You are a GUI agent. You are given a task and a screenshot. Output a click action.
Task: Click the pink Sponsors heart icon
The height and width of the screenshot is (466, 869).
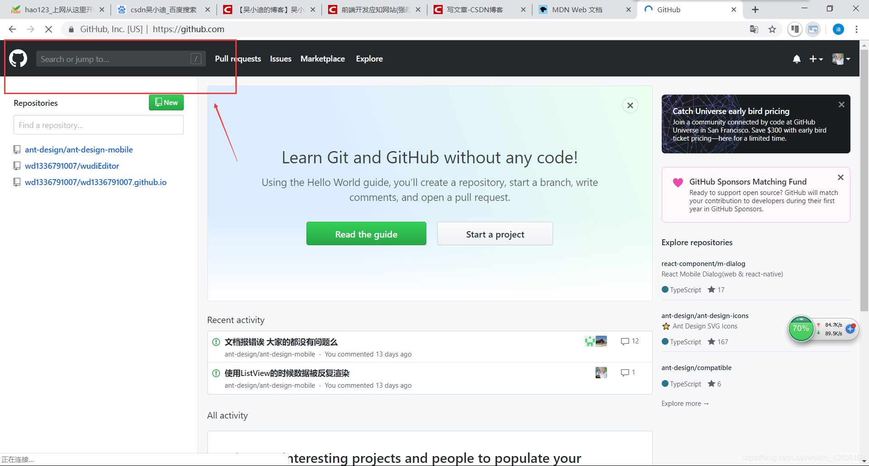coord(678,182)
